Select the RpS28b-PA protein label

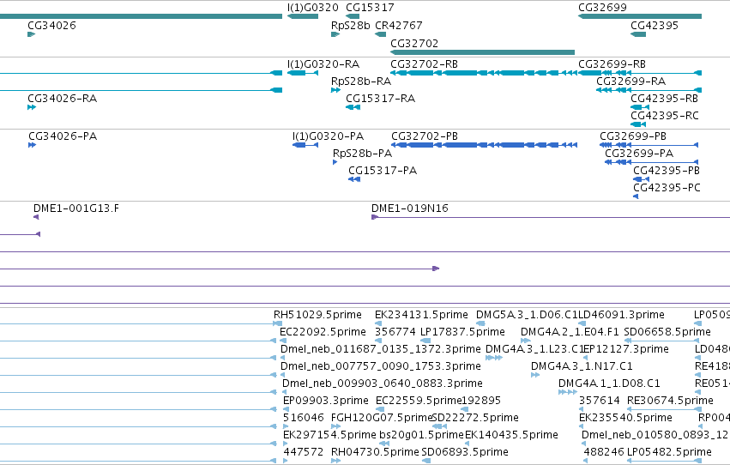click(362, 154)
